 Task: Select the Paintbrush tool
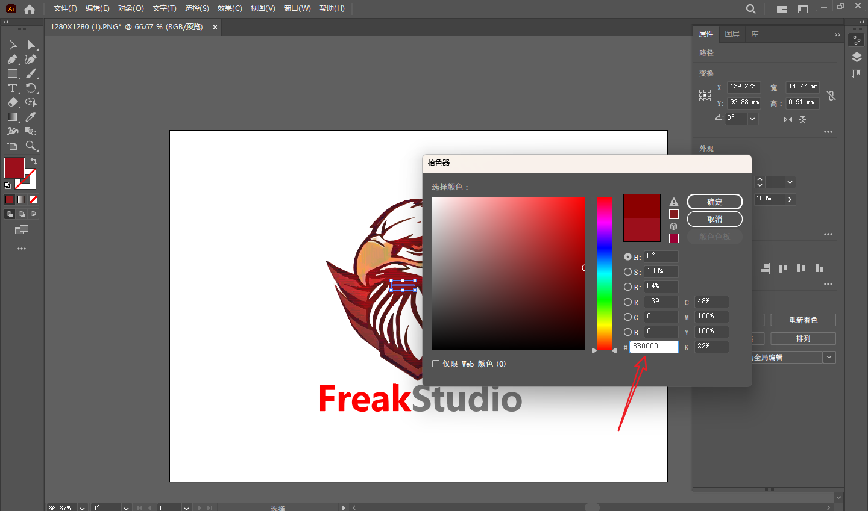[x=31, y=73]
